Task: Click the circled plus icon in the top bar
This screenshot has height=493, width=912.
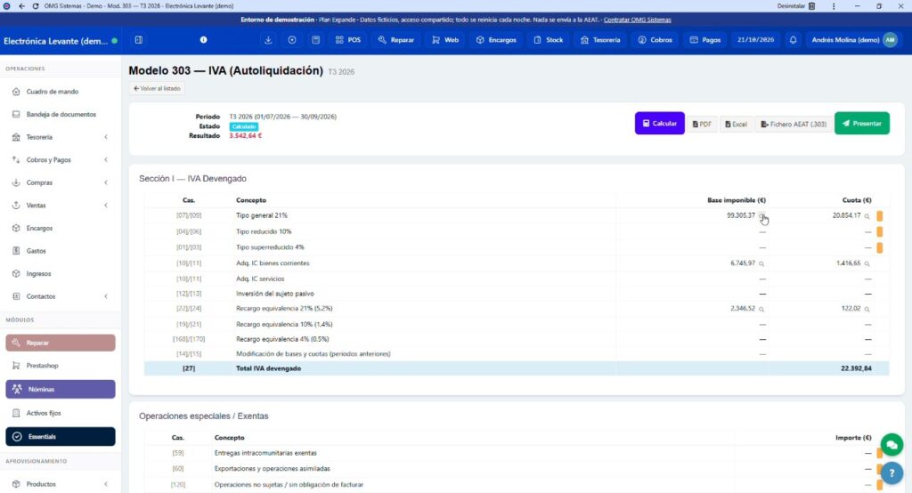Action: (292, 40)
